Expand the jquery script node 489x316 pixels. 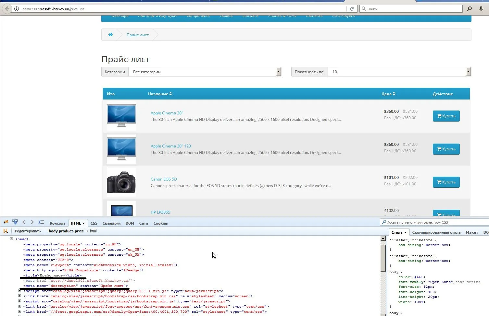(20, 291)
